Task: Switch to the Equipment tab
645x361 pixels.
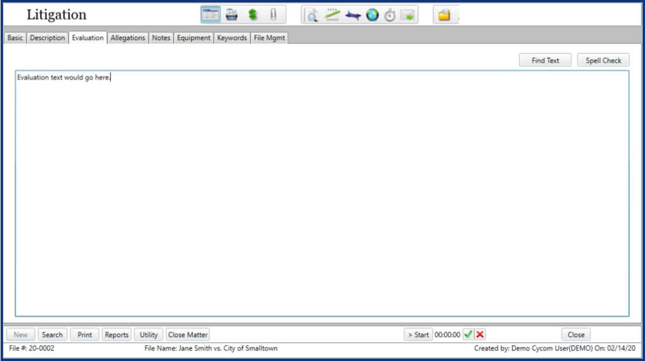Action: click(194, 38)
